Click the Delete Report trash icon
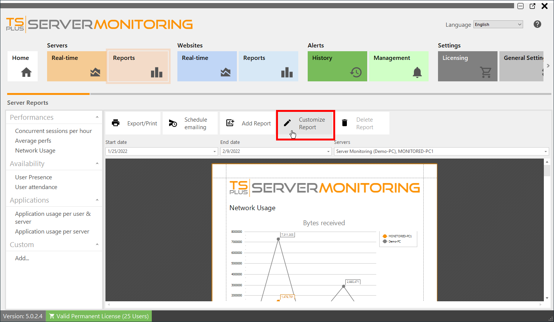The height and width of the screenshot is (322, 554). tap(345, 123)
